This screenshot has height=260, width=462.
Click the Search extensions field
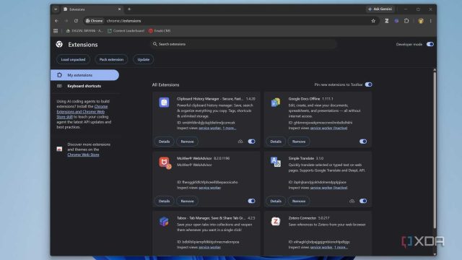tap(243, 44)
